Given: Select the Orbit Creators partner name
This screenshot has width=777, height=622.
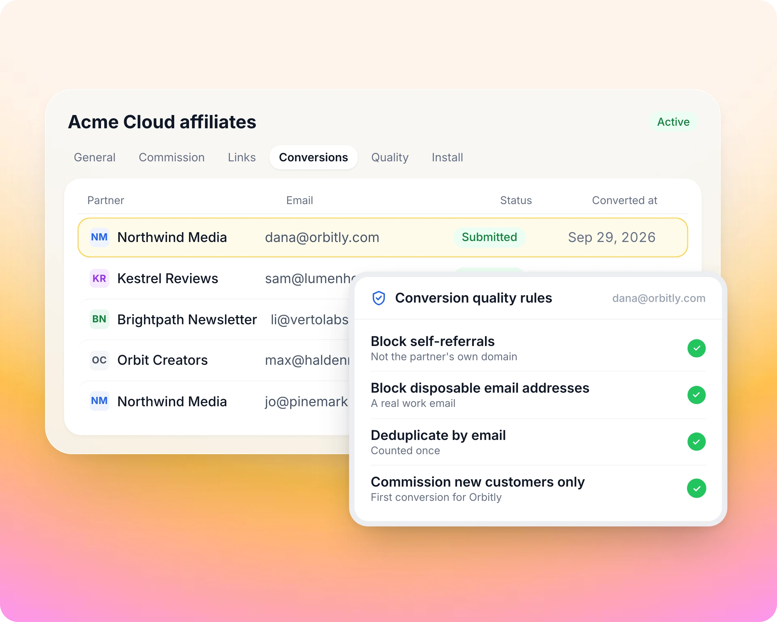Looking at the screenshot, I should point(163,360).
